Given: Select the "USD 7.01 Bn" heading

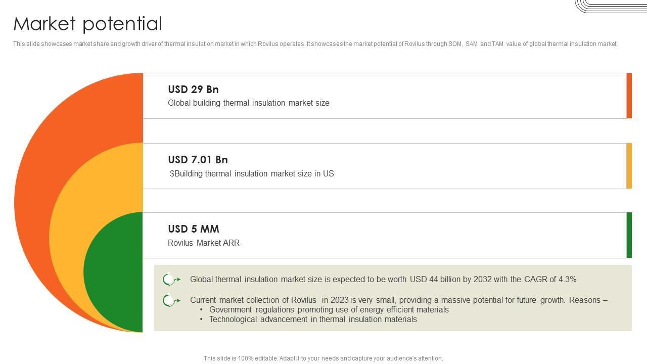Looking at the screenshot, I should point(198,160).
